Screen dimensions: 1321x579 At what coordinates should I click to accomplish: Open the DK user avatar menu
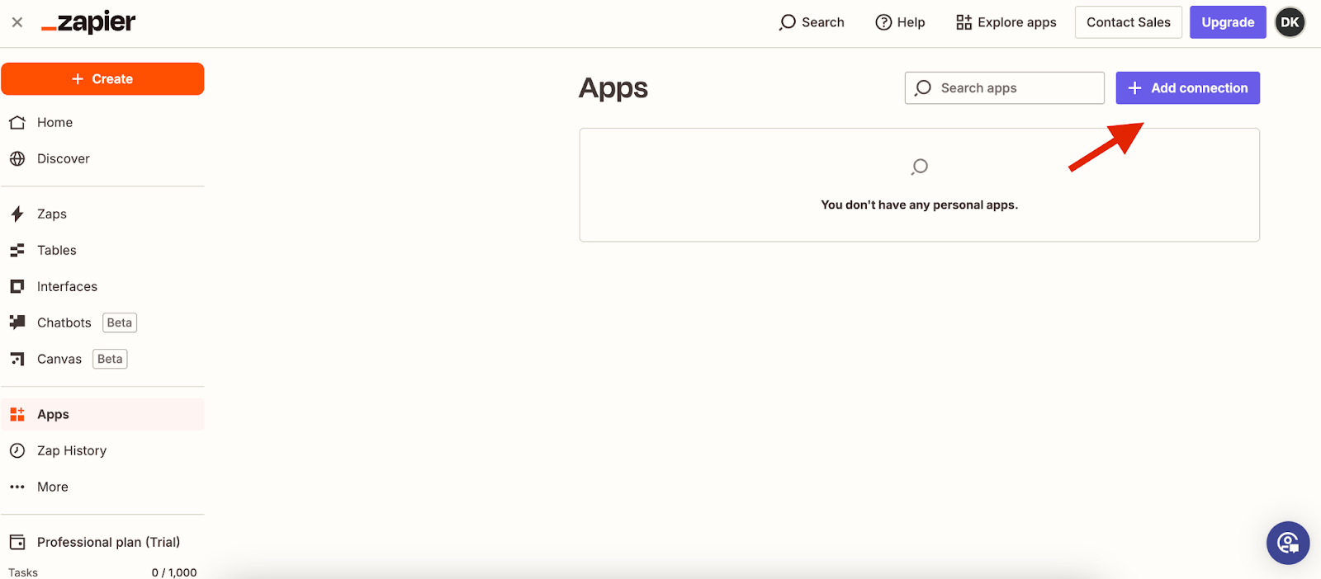coord(1290,22)
